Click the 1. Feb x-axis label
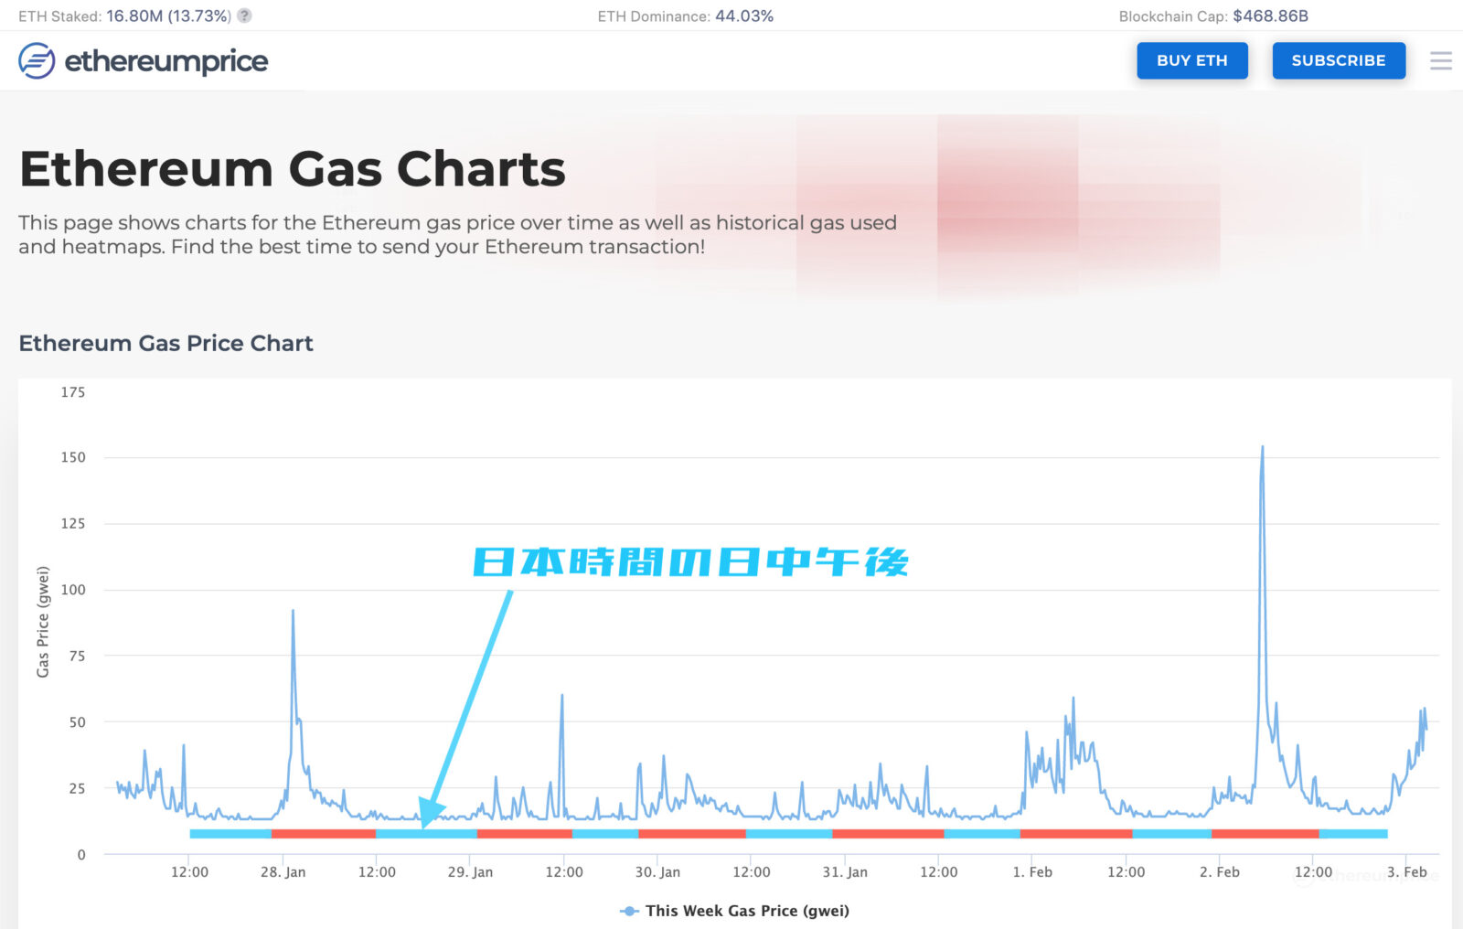Screen dimensions: 1463x929 [1032, 871]
